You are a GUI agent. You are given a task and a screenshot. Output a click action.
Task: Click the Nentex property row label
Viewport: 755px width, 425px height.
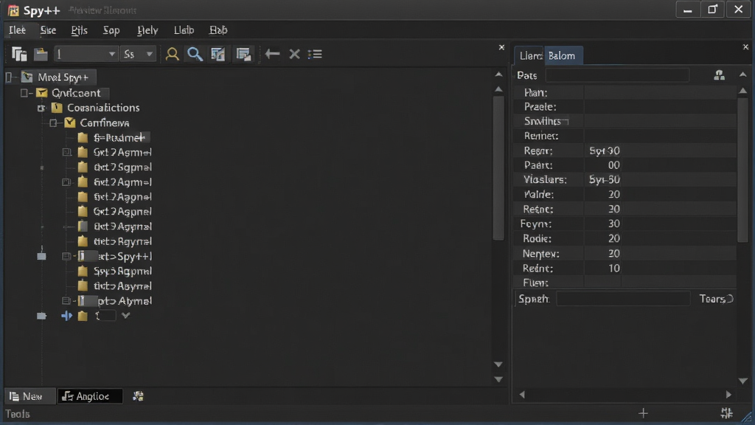540,254
